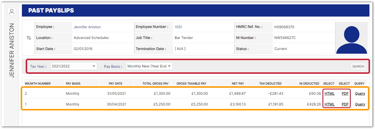Click the Total Gross Pay column header
375x129 pixels.
click(155, 83)
